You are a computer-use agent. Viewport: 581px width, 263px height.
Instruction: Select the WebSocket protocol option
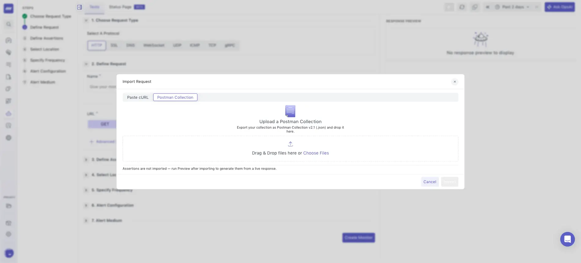[x=154, y=45]
